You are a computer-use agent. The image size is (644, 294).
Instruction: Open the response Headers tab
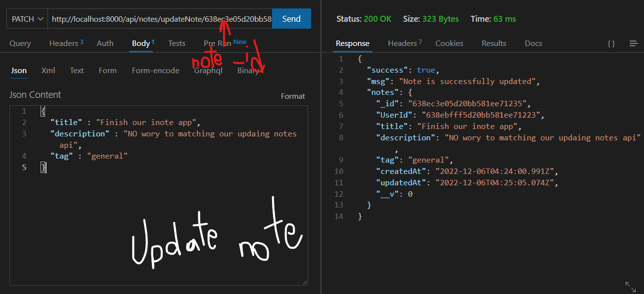pyautogui.click(x=402, y=43)
